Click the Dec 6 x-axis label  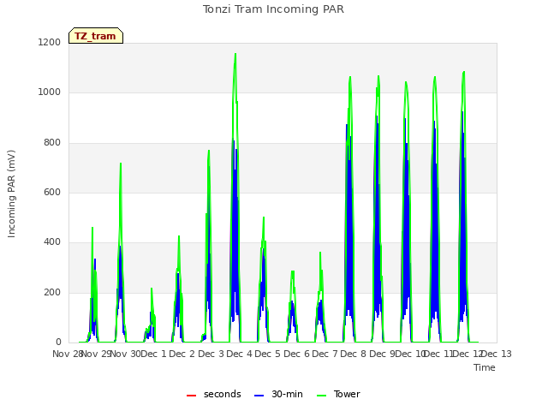click(296, 354)
